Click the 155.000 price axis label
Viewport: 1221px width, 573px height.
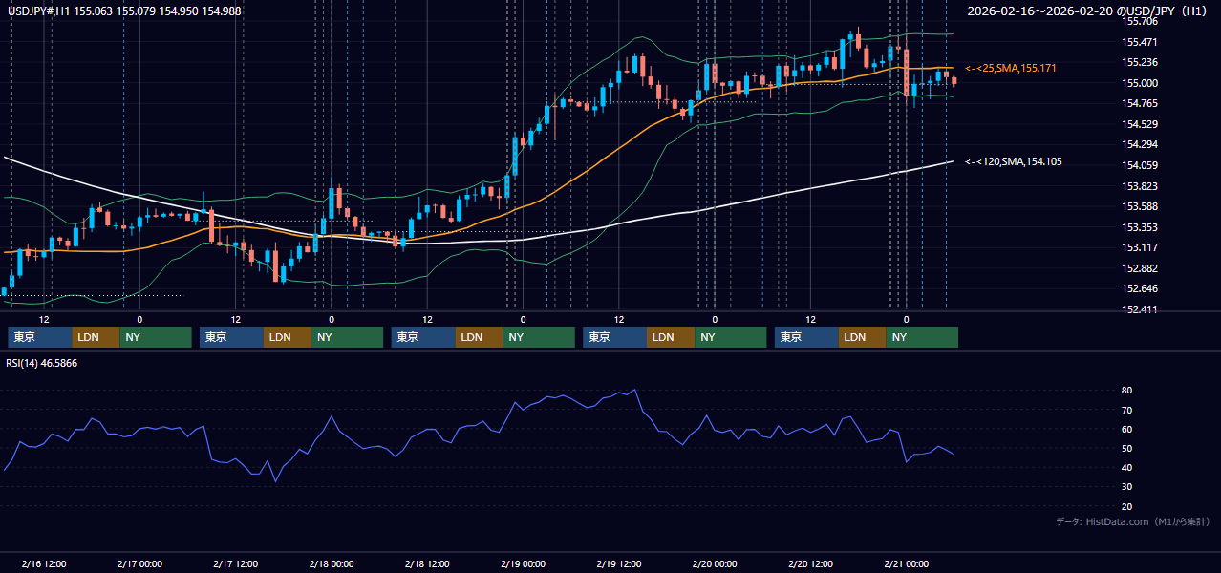[1139, 83]
